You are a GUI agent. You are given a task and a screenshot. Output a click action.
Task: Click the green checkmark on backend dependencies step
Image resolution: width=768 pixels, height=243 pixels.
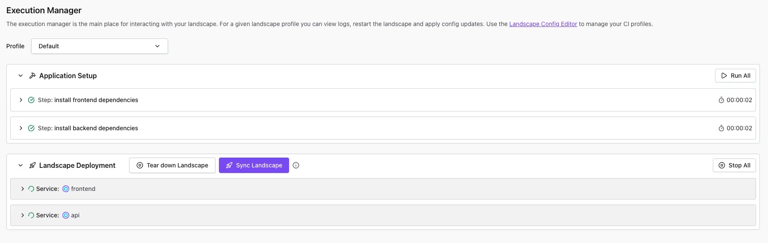click(x=31, y=128)
